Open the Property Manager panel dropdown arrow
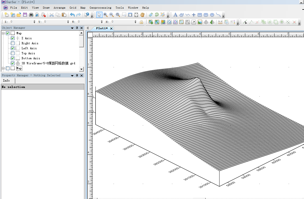The height and width of the screenshot is (199, 304). (x=72, y=76)
